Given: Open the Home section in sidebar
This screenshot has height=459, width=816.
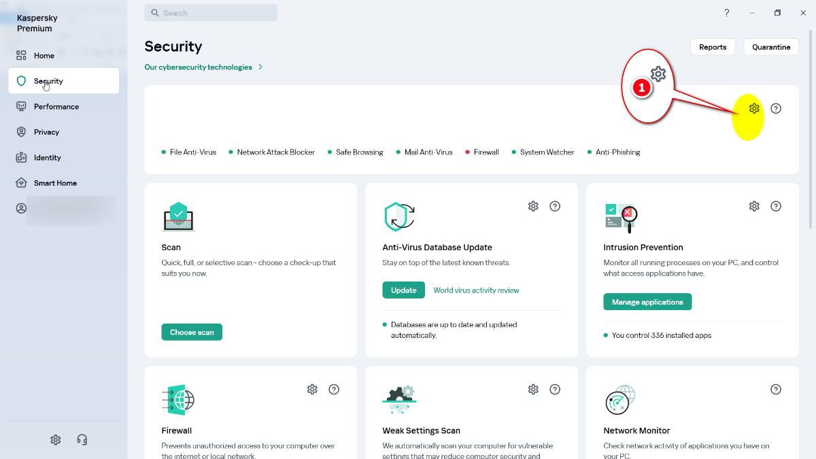Looking at the screenshot, I should click(x=64, y=56).
